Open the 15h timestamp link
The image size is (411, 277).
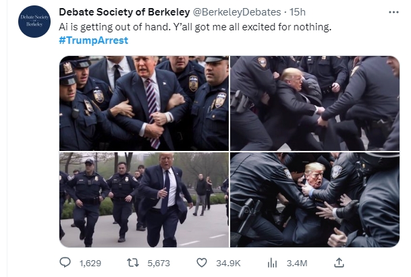[297, 12]
